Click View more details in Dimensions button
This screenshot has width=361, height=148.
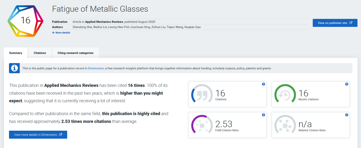click(x=38, y=135)
